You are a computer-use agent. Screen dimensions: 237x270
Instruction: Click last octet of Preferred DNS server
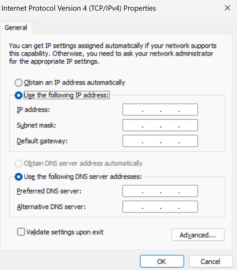(x=188, y=191)
